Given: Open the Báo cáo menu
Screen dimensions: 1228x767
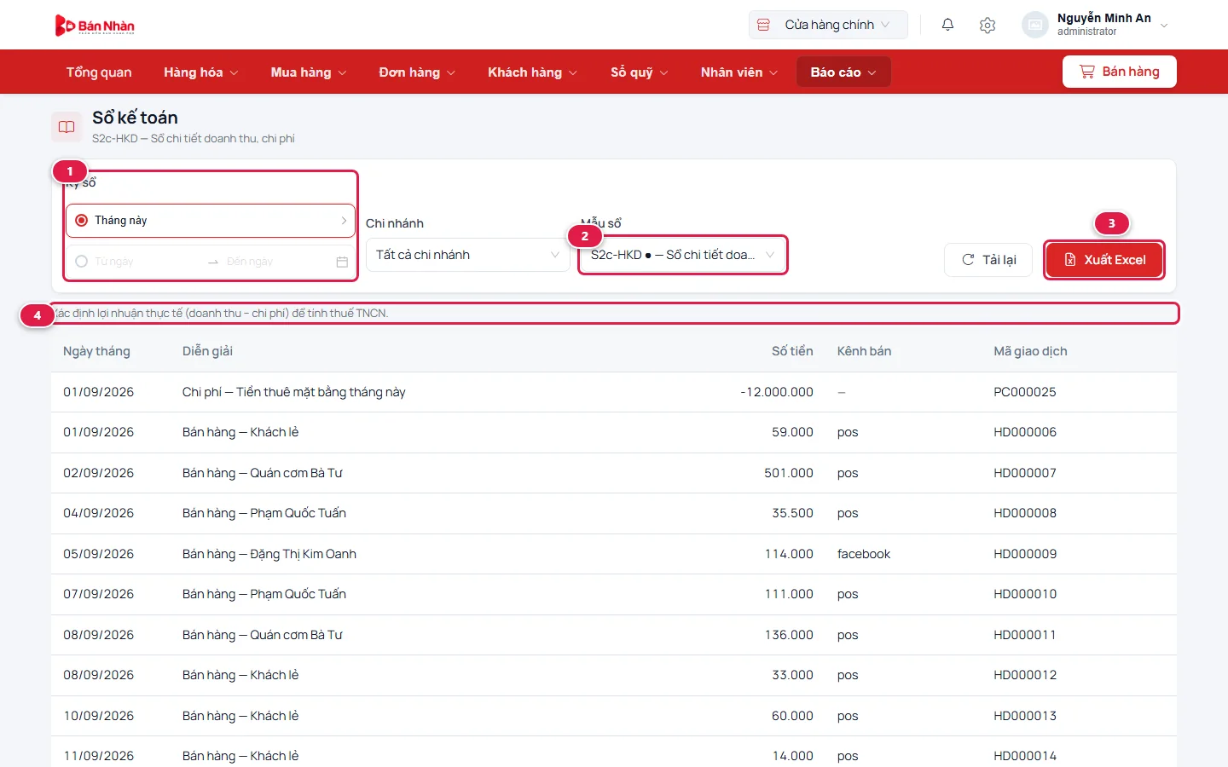Looking at the screenshot, I should [x=843, y=72].
